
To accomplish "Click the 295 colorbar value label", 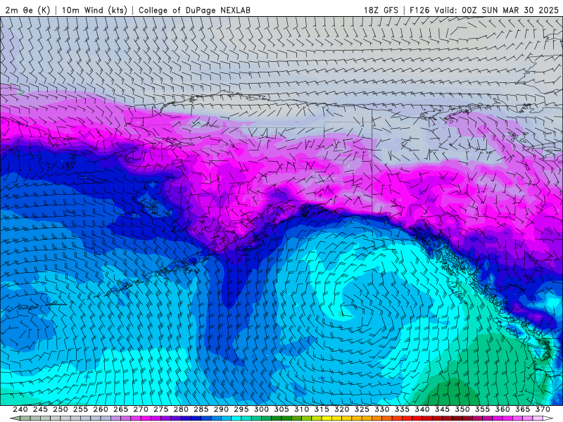I will point(241,409).
